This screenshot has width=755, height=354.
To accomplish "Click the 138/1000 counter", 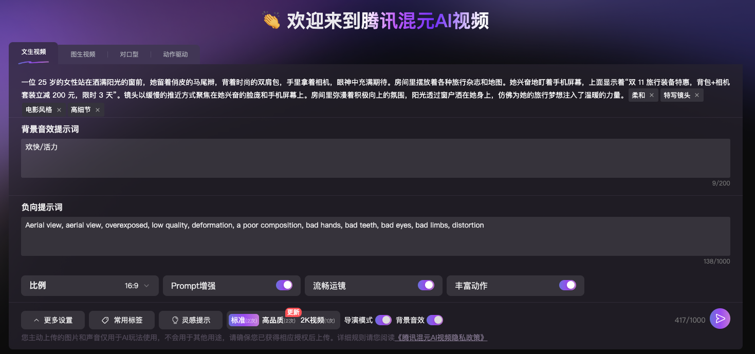I will point(716,262).
